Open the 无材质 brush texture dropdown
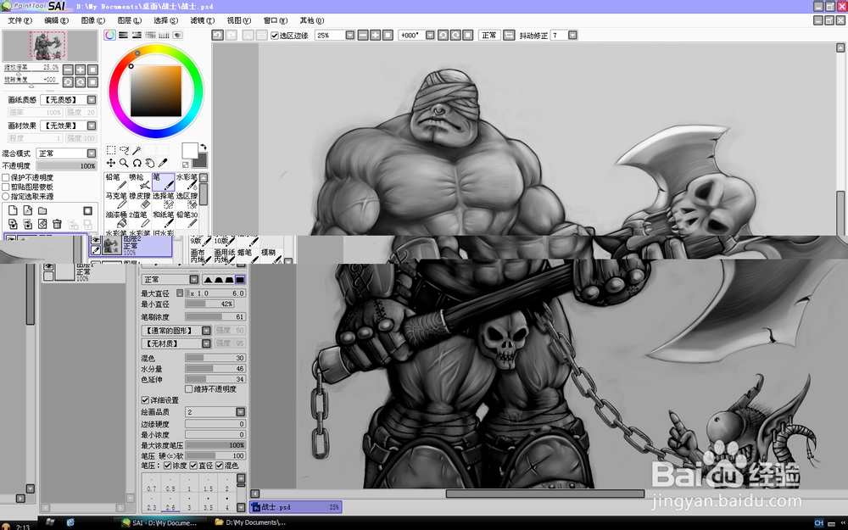The height and width of the screenshot is (530, 848). pos(206,343)
